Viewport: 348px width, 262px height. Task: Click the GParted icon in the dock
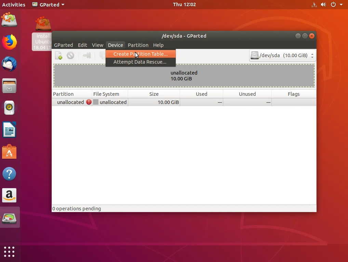tap(9, 218)
